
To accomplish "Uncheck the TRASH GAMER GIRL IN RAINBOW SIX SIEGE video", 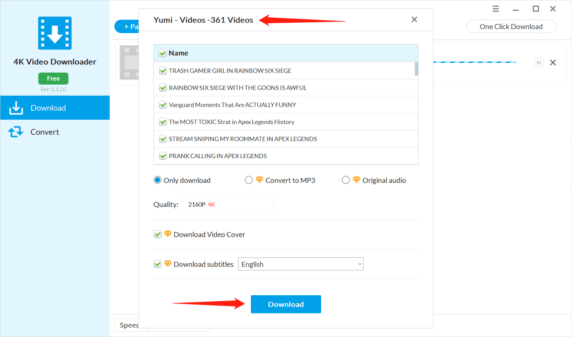I will (x=163, y=70).
